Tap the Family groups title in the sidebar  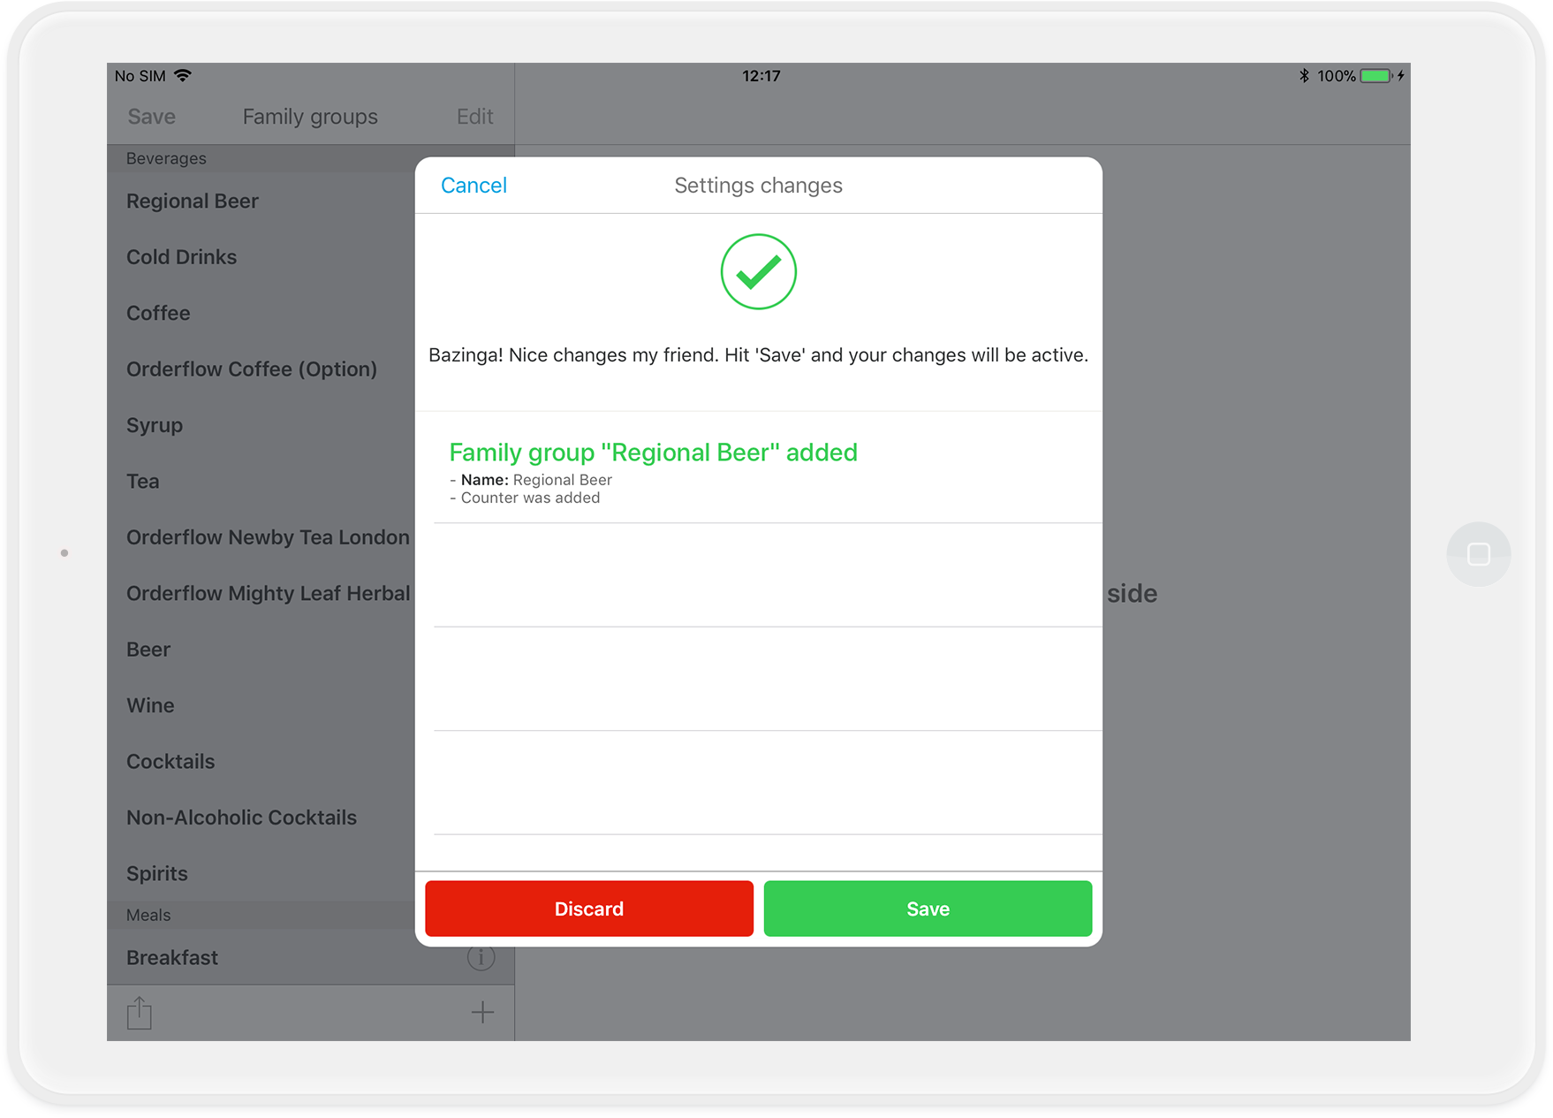310,117
